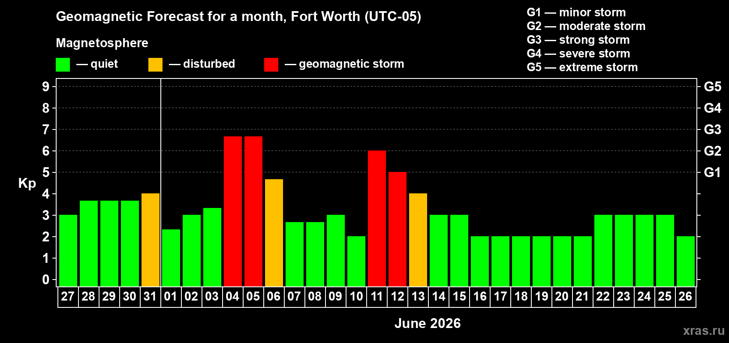Select the green bar for day 27
The height and width of the screenshot is (343, 729).
coord(68,251)
